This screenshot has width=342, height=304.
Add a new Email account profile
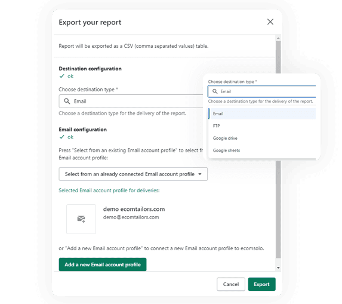tap(103, 265)
